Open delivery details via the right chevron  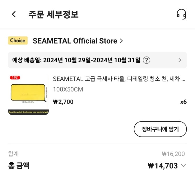point(180,60)
